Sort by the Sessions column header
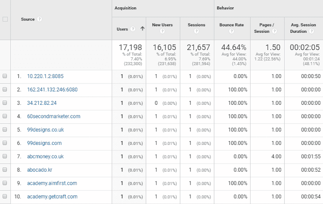The height and width of the screenshot is (204, 323). [x=197, y=25]
